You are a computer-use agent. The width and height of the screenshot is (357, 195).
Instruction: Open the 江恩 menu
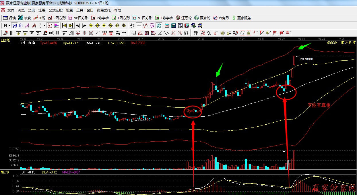click(42, 10)
